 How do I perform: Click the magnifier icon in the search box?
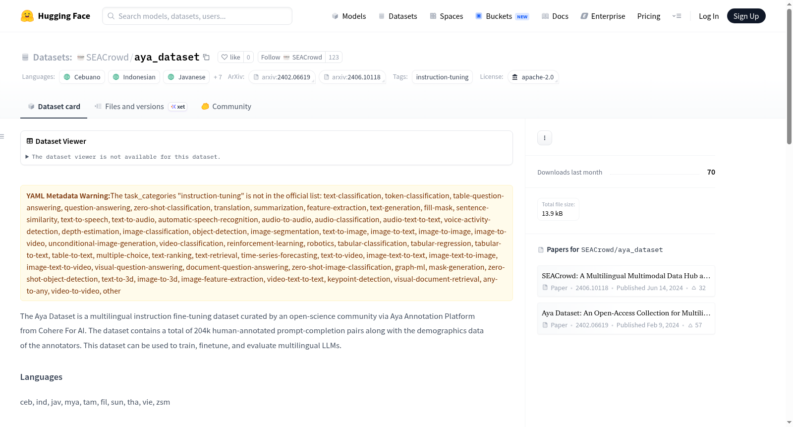click(112, 16)
